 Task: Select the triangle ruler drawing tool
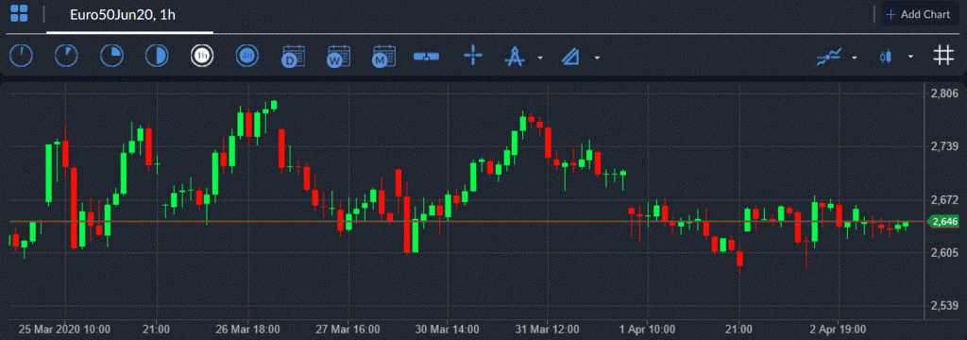pos(571,57)
